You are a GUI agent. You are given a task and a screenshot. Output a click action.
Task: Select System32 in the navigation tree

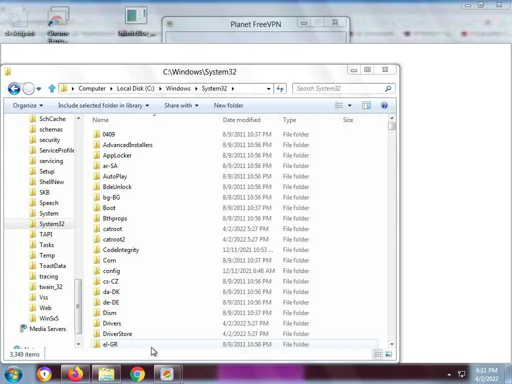[51, 223]
